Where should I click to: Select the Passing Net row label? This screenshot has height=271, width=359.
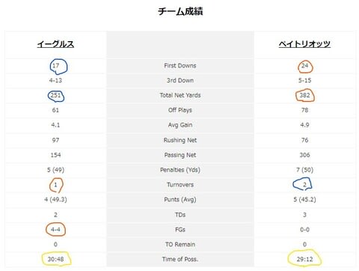(180, 155)
